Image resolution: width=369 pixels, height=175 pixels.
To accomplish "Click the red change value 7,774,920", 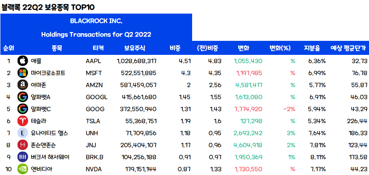I will tap(248, 109).
